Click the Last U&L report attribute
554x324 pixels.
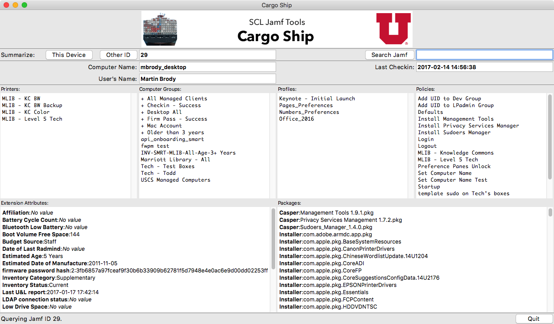(x=51, y=292)
